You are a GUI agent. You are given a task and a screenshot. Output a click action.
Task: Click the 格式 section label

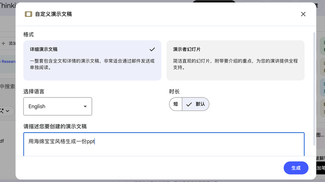click(29, 35)
